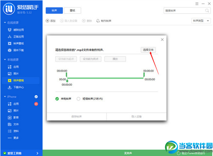Click the 保存铃声 button
This screenshot has height=156, width=213.
[77, 117]
